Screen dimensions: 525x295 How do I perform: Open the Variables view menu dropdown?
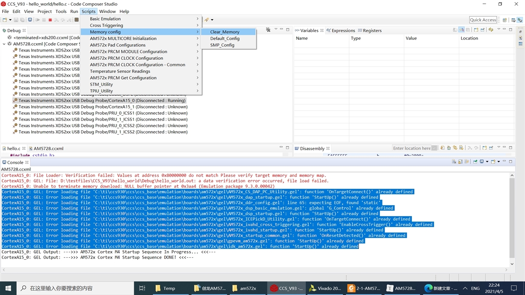[499, 29]
